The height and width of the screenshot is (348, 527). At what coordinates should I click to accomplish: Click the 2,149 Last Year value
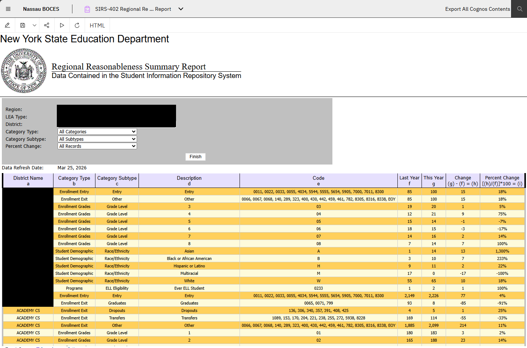coord(410,296)
